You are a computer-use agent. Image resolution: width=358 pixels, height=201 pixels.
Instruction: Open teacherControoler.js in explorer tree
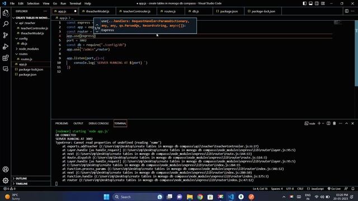[x=34, y=28]
